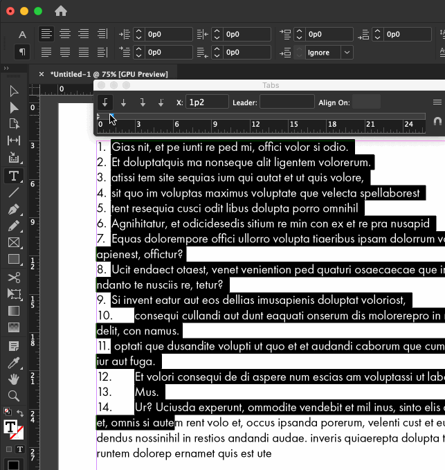Click the left indent marker triangles
The image size is (445, 470).
(x=98, y=116)
